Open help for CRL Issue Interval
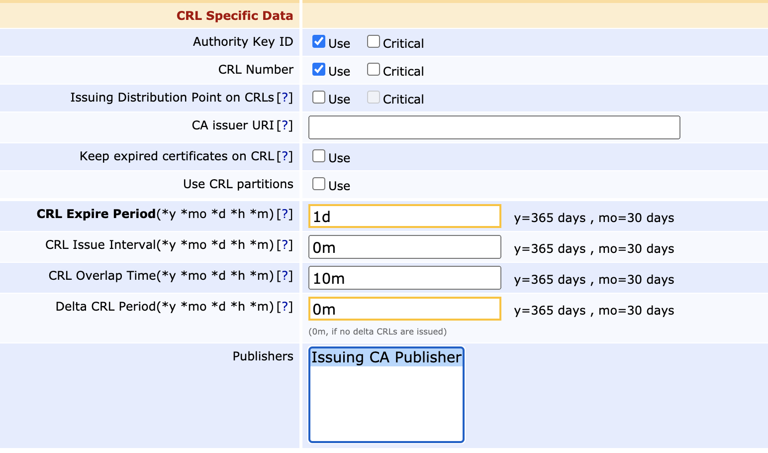The width and height of the screenshot is (768, 453). [285, 245]
